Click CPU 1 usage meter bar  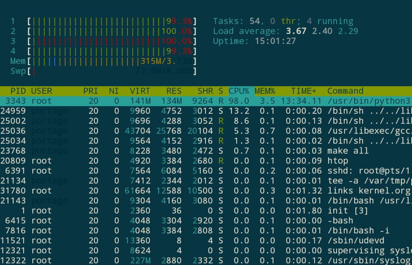[112, 21]
